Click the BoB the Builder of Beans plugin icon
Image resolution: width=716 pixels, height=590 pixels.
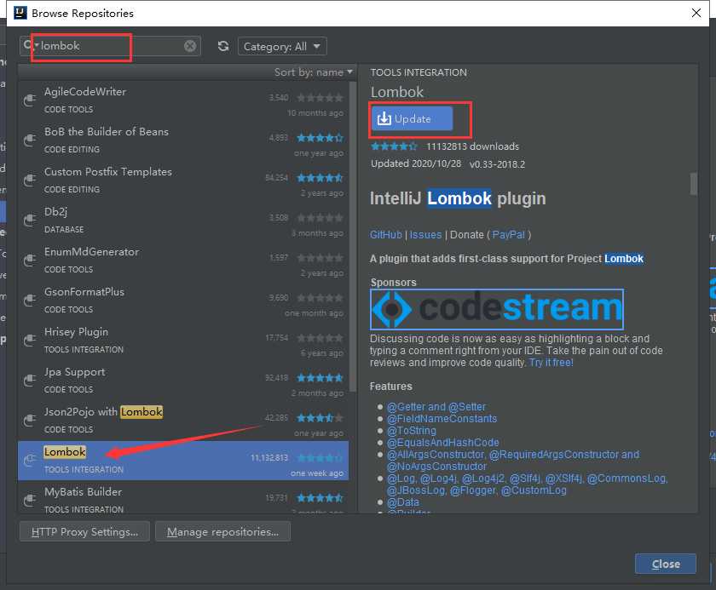30,140
